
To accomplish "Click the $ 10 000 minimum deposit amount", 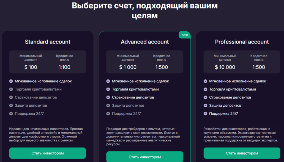I will point(225,67).
